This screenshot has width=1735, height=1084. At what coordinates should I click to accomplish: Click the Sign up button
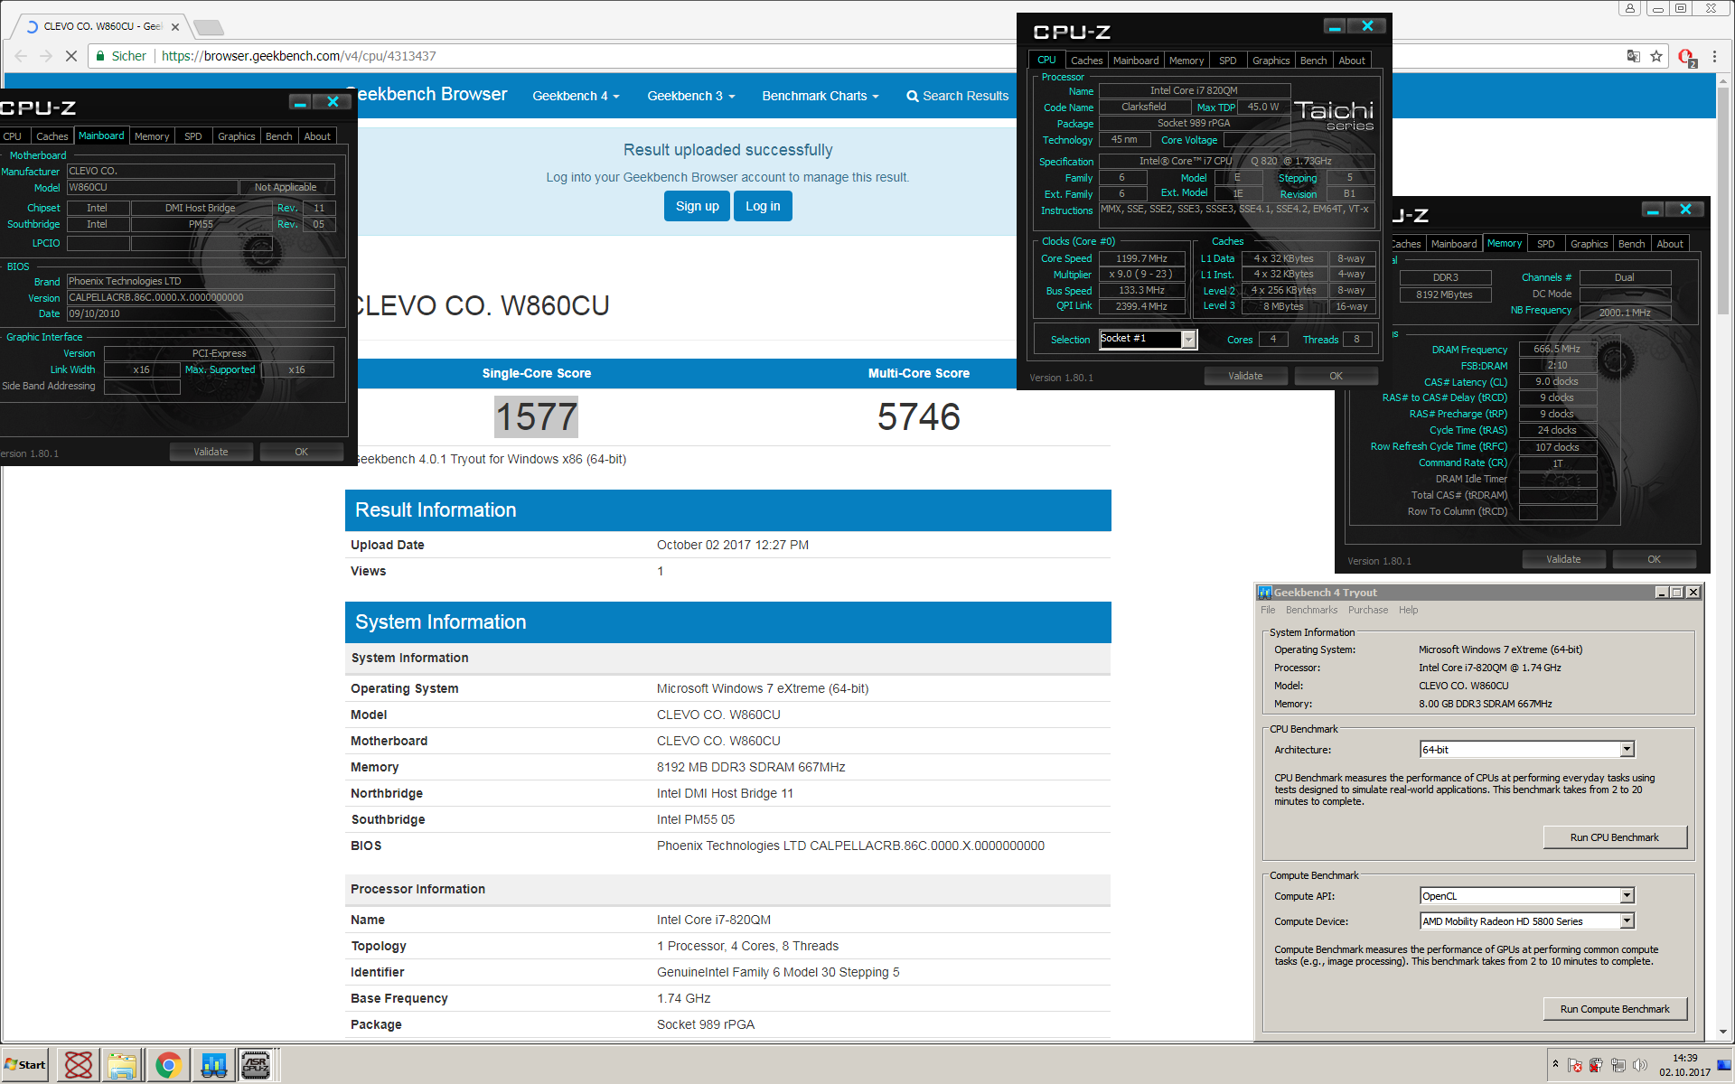(x=697, y=206)
